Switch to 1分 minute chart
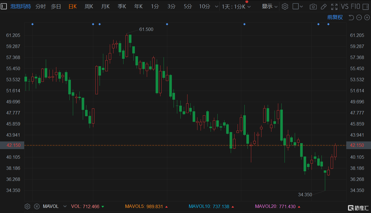 [155, 6]
